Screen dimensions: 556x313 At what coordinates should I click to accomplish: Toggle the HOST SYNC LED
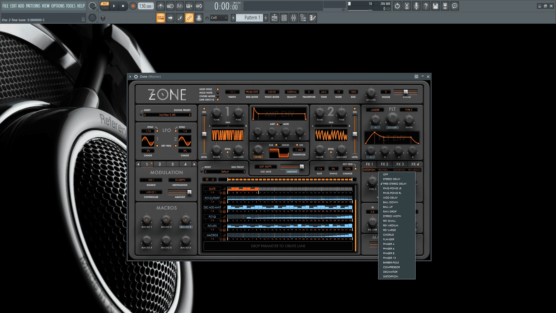(x=218, y=89)
